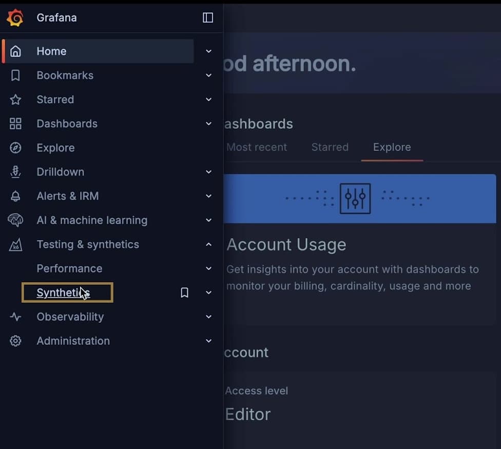The height and width of the screenshot is (449, 501).
Task: Open the Starred menu item
Action: [x=55, y=100]
